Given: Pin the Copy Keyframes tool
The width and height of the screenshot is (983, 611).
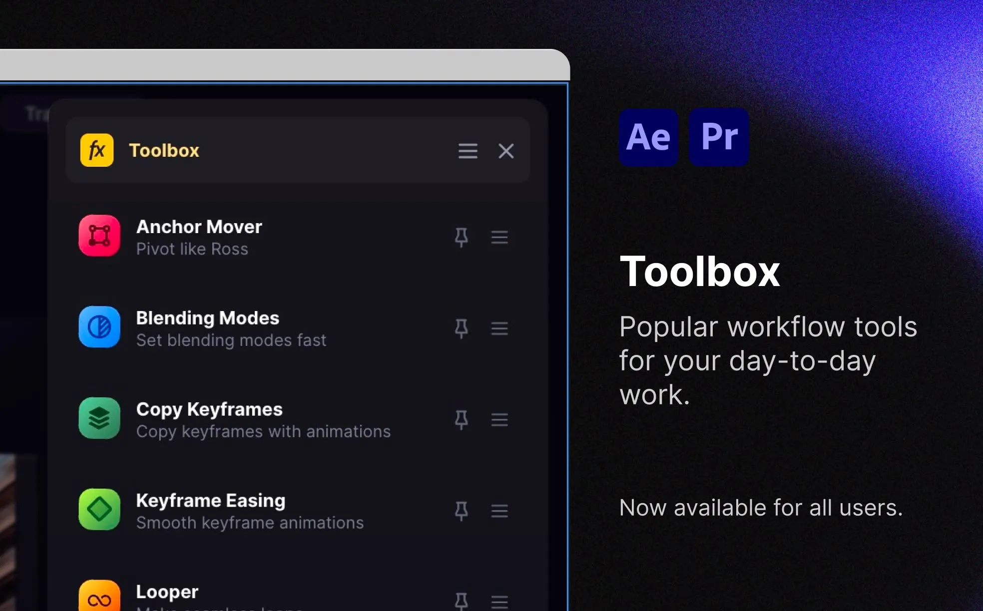Looking at the screenshot, I should pyautogui.click(x=462, y=420).
